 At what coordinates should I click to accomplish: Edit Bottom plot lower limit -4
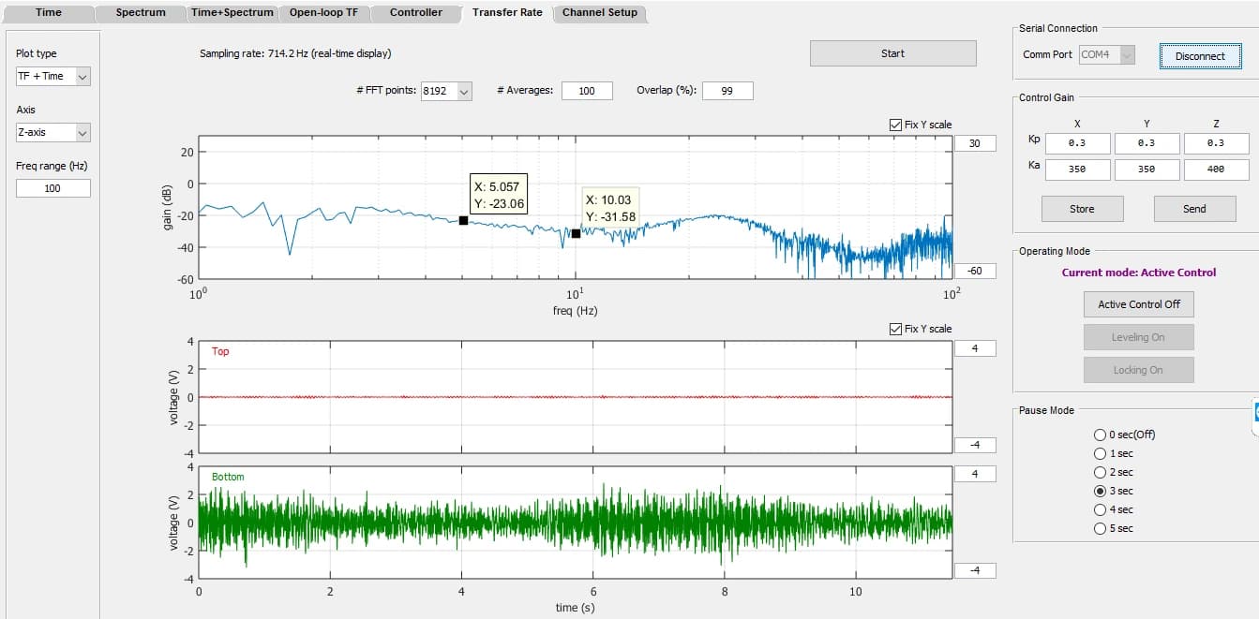(975, 570)
